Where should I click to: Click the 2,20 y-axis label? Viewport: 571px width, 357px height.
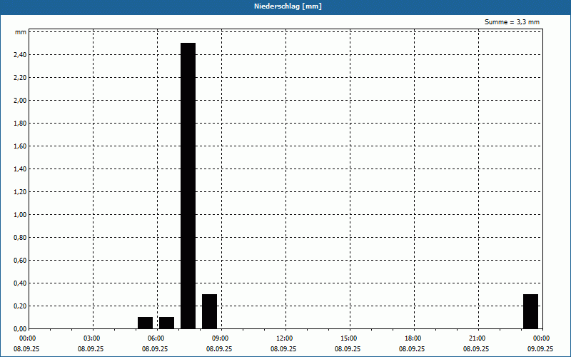[20, 78]
